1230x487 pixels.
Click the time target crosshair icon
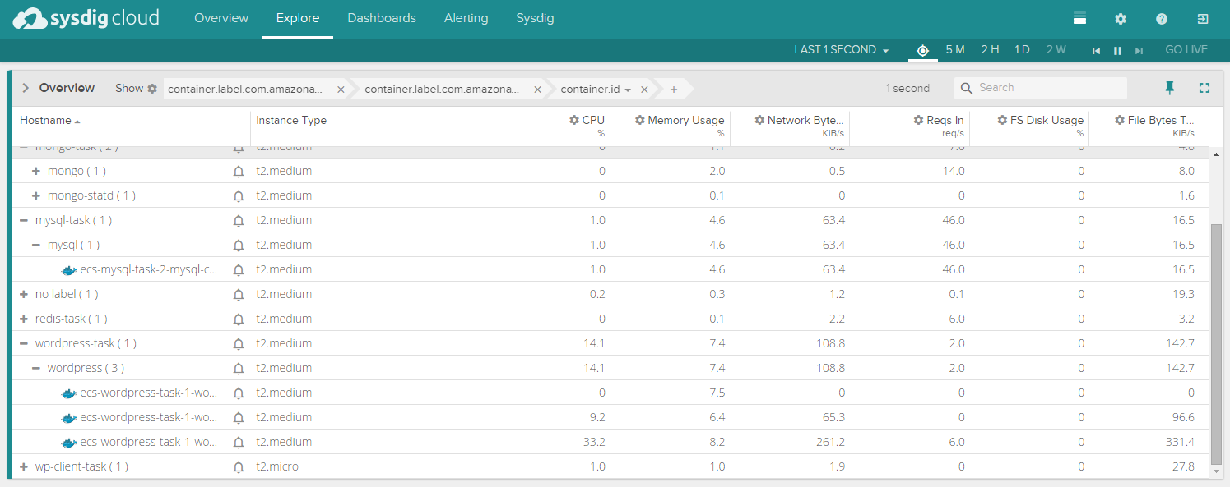[x=922, y=51]
